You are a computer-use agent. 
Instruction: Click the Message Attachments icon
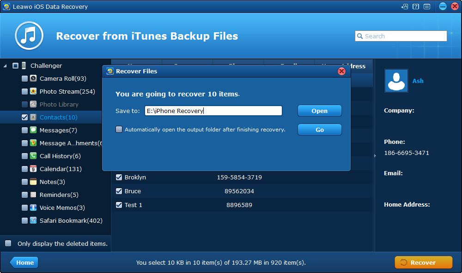point(33,143)
